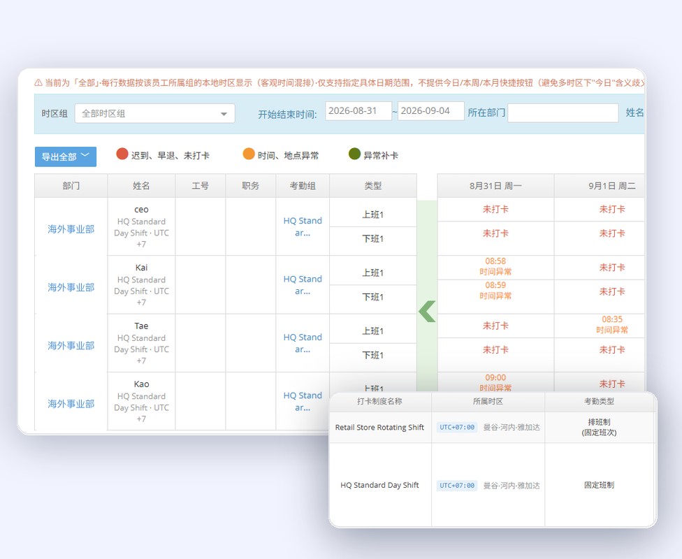Open the 08:58 时间异常 punch record
682x559 pixels.
pos(495,266)
